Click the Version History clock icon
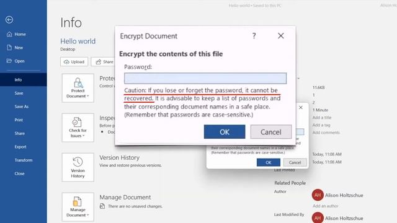 pyautogui.click(x=78, y=162)
